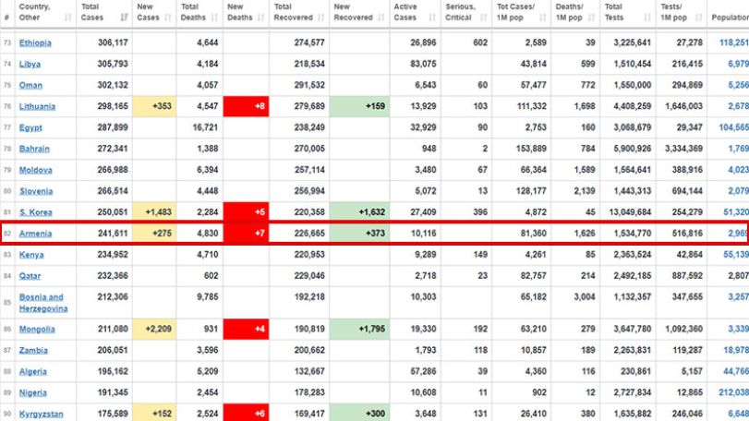The height and width of the screenshot is (421, 749).
Task: Open the Lithuania country link
Action: click(x=37, y=106)
